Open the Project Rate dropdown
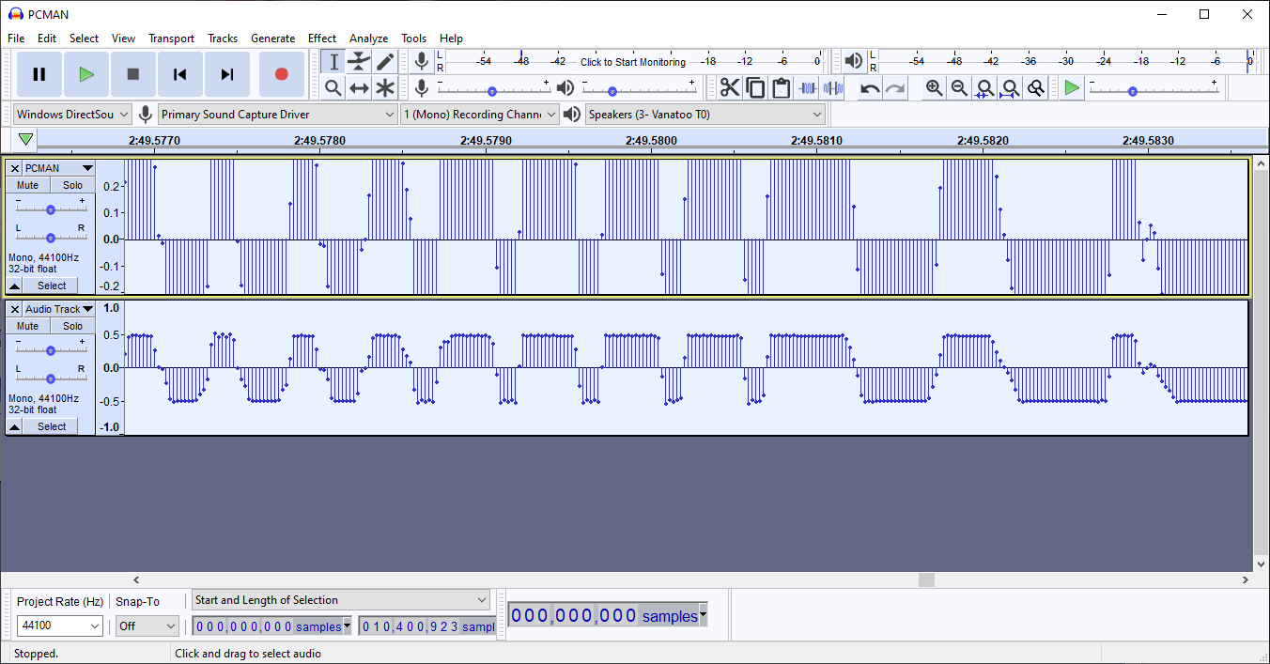The width and height of the screenshot is (1270, 664). click(60, 625)
